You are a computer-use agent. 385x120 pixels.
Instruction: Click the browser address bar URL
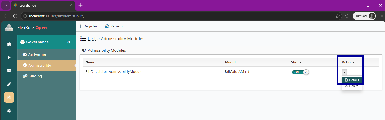57,16
